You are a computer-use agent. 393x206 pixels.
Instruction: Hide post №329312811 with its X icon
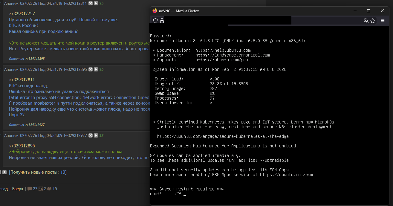tap(91, 3)
